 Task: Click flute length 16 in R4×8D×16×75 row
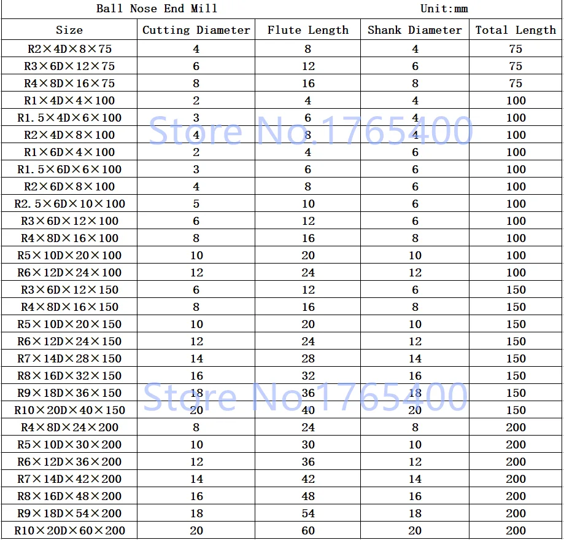pos(308,83)
